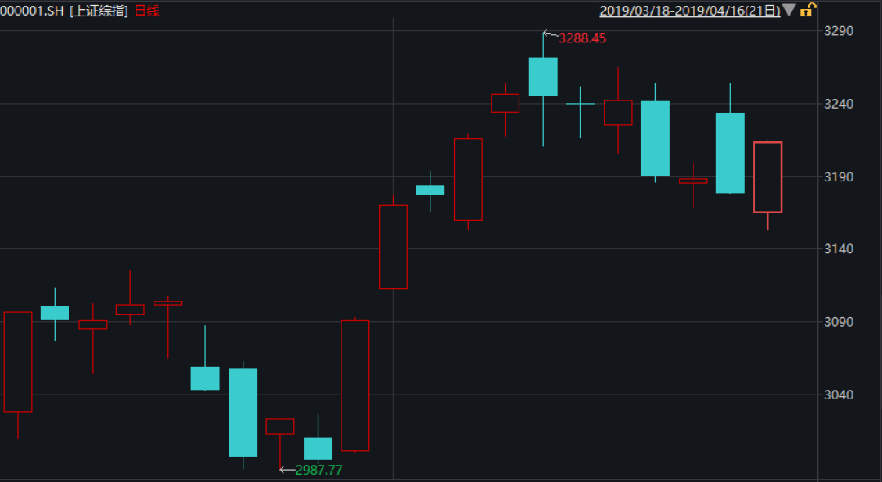Viewport: 882px width, 482px height.
Task: Click the [上证综指] index name
Action: click(x=99, y=11)
